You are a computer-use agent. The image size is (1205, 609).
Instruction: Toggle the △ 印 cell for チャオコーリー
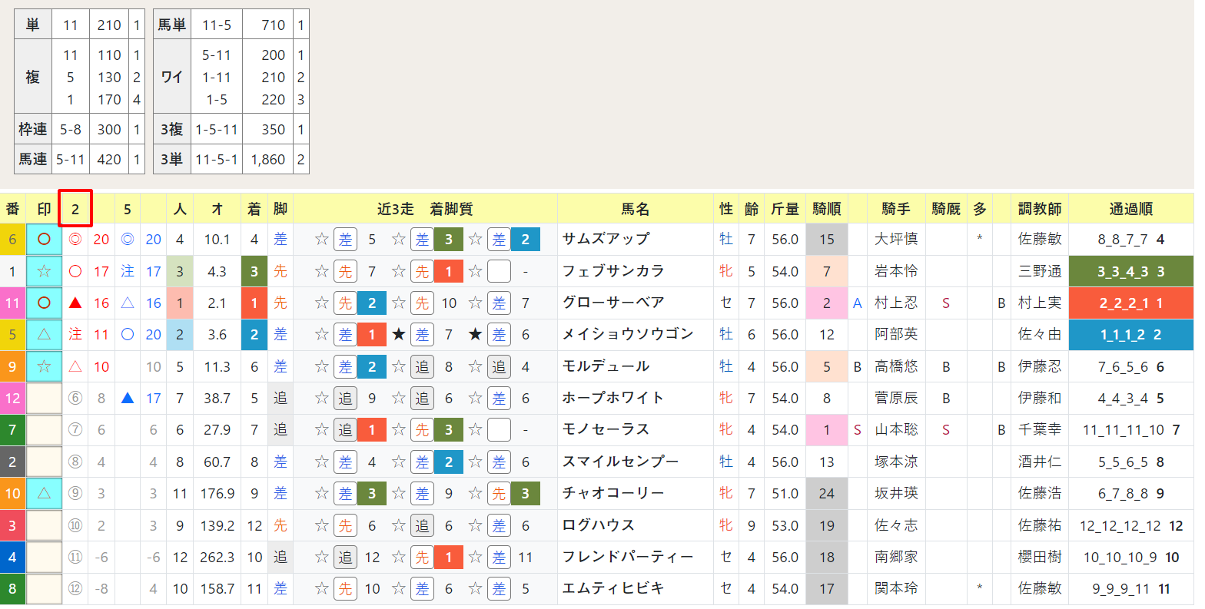click(45, 494)
